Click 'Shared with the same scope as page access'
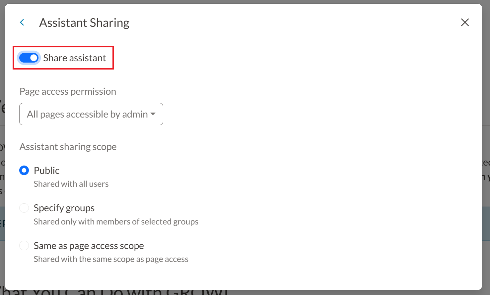 (x=111, y=259)
